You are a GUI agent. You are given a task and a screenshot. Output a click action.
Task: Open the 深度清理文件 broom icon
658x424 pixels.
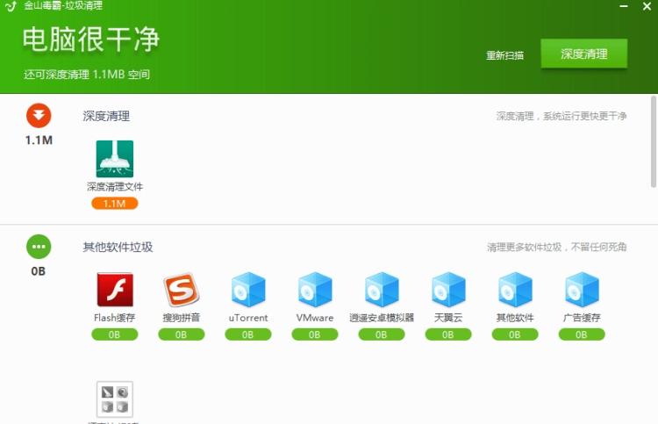[x=115, y=159]
